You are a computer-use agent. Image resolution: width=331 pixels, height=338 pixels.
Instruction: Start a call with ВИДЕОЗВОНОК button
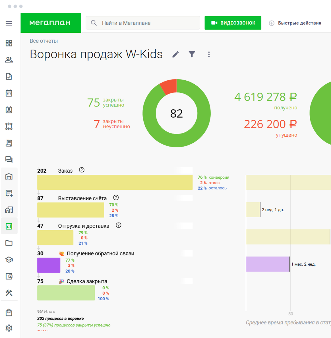pyautogui.click(x=233, y=23)
